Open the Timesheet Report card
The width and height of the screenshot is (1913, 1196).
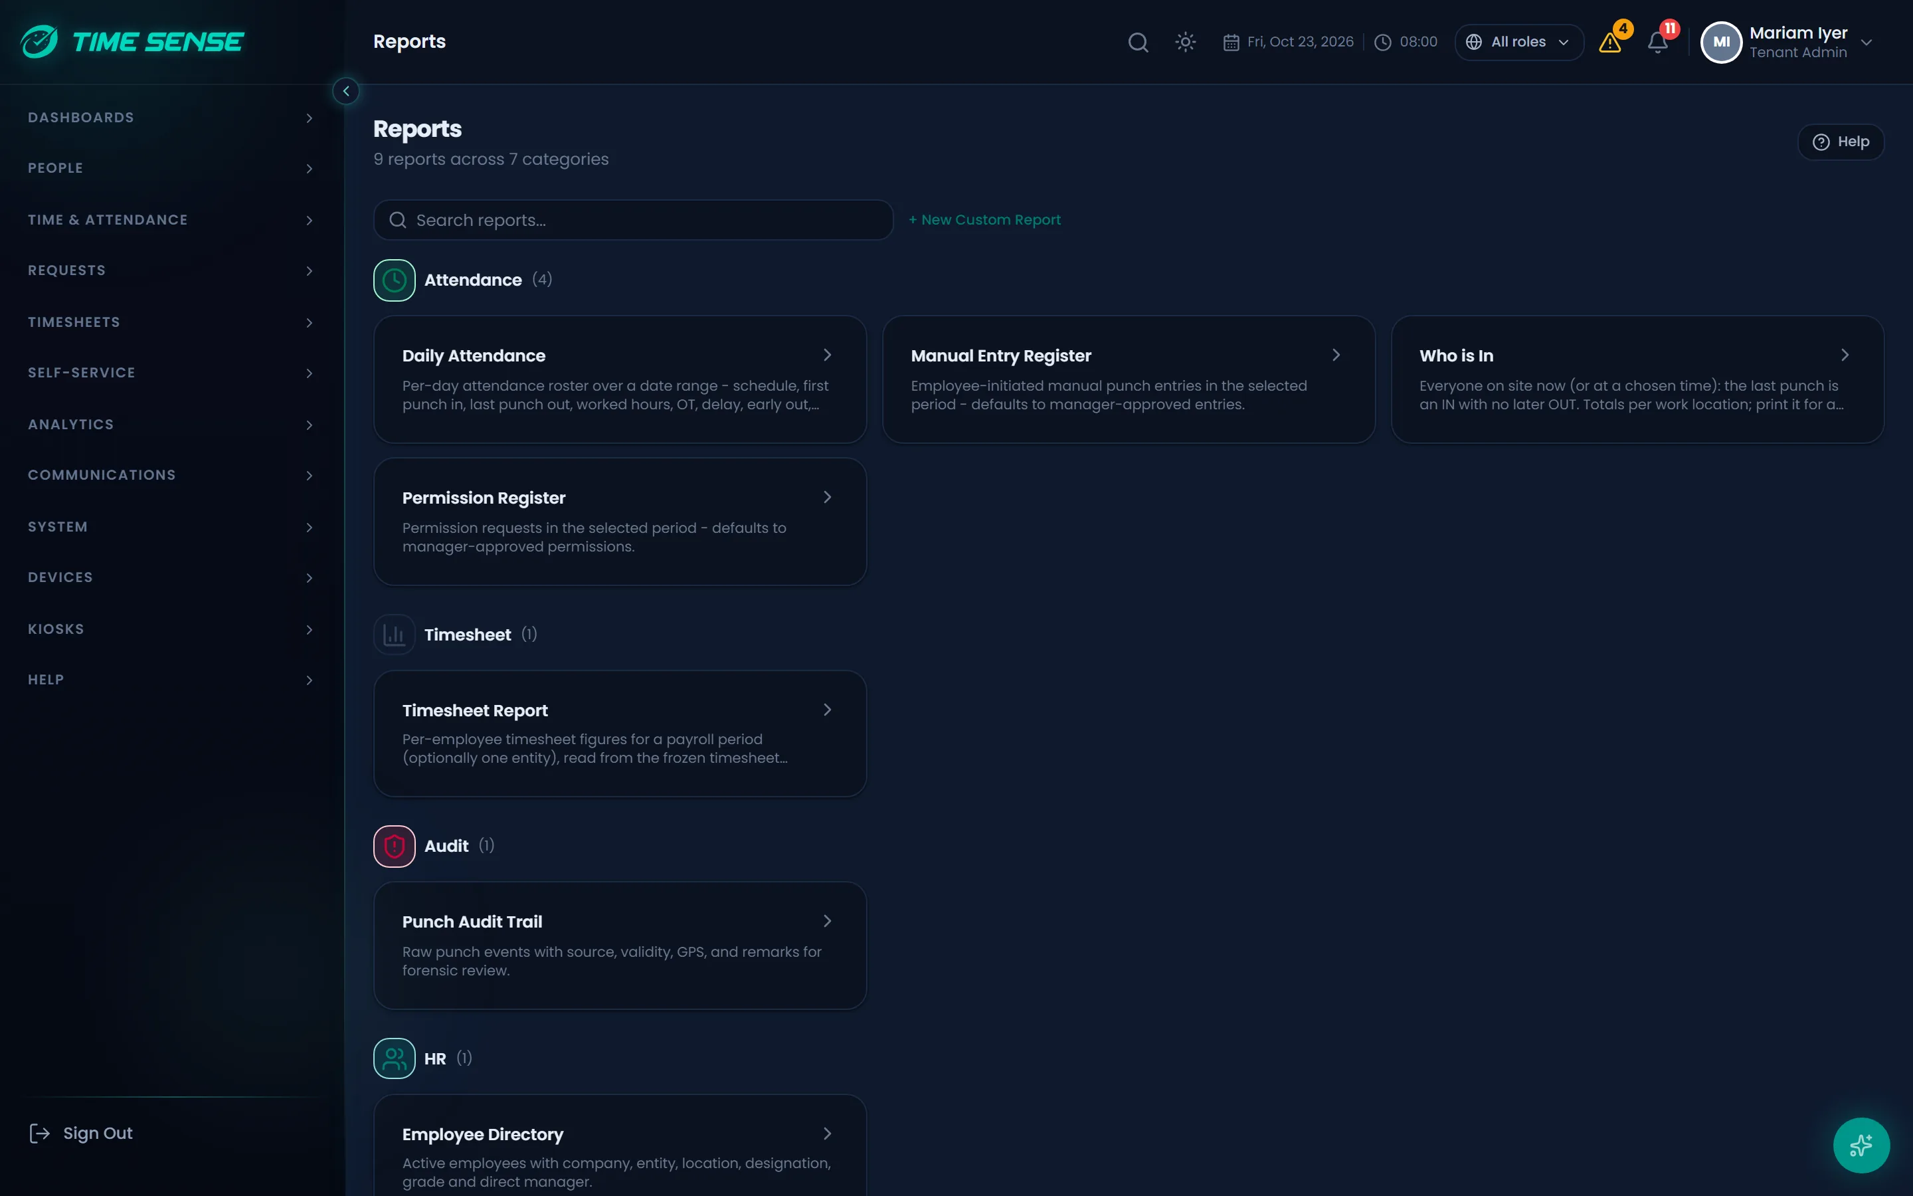[620, 734]
